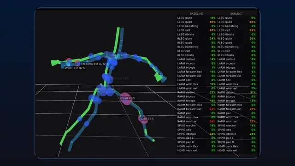Select the pink Quad 68% muscle marker
This screenshot has width=295, height=166.
[126, 98]
